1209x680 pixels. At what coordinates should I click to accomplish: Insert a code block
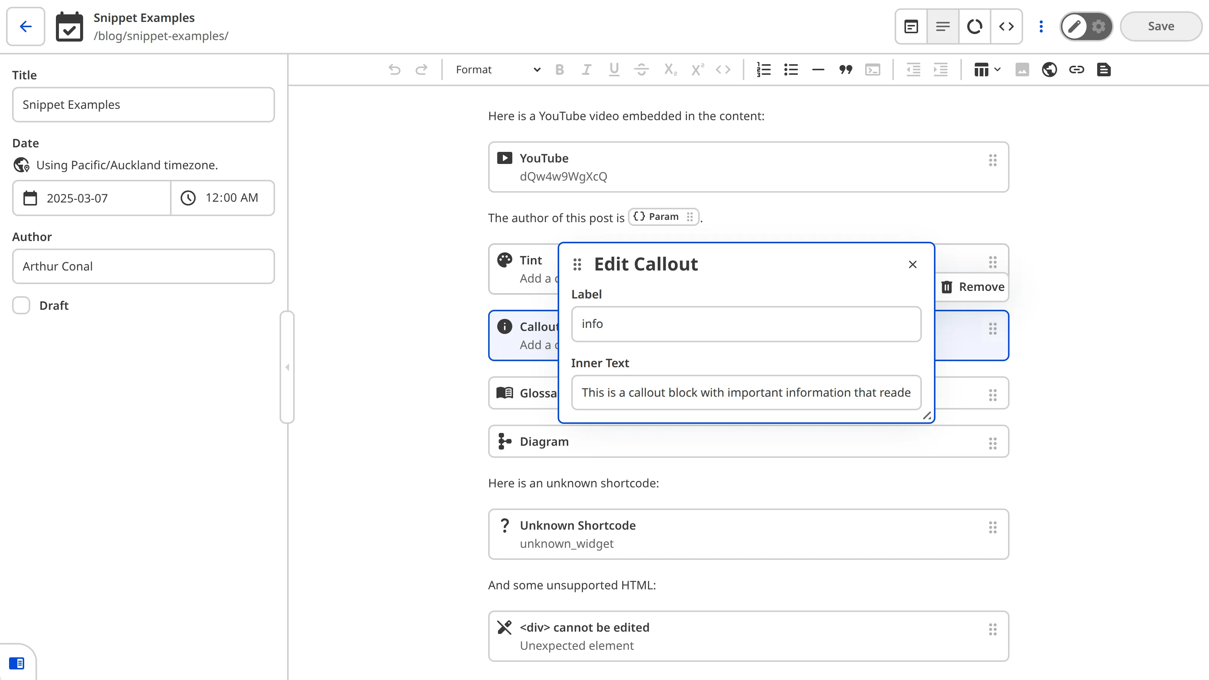[x=872, y=70]
